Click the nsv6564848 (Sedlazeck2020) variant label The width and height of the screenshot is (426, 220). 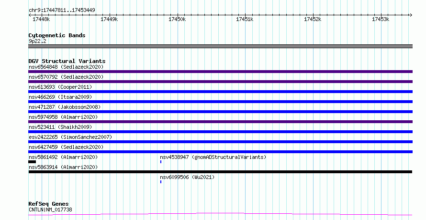point(66,67)
